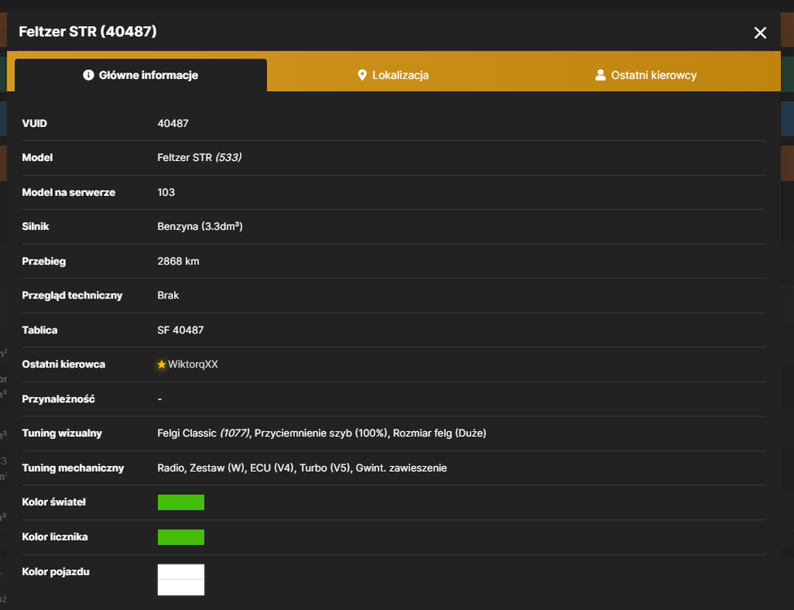Select the mileage value 2868 km
Image resolution: width=794 pixels, height=610 pixels.
click(x=178, y=261)
